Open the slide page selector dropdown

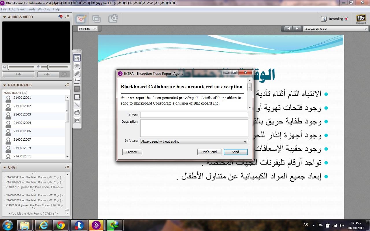(336, 29)
